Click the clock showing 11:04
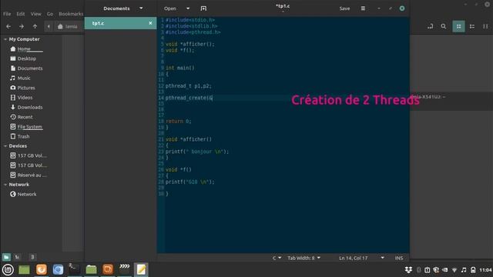The image size is (493, 277). tap(485, 270)
